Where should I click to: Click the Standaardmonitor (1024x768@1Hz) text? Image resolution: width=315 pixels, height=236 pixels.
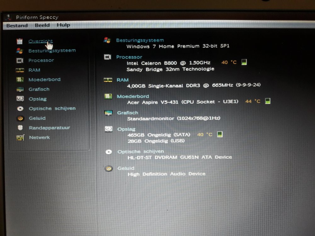click(x=174, y=118)
